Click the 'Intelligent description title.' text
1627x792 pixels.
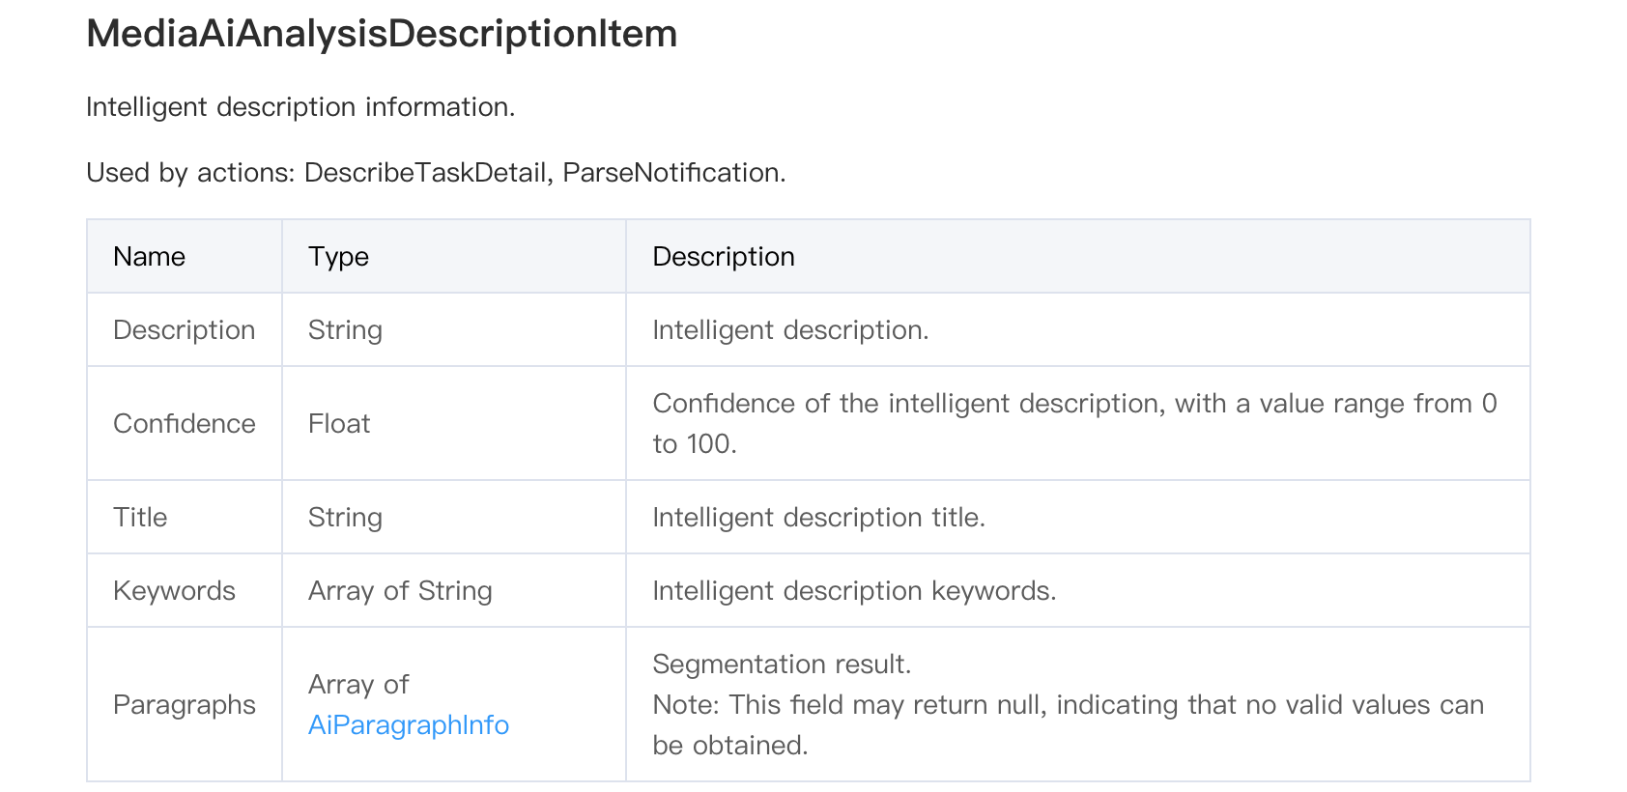point(818,517)
